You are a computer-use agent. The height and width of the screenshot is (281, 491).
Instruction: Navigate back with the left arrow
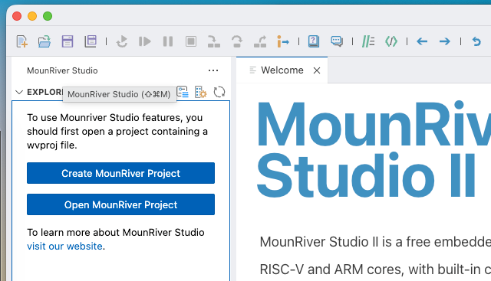point(422,41)
